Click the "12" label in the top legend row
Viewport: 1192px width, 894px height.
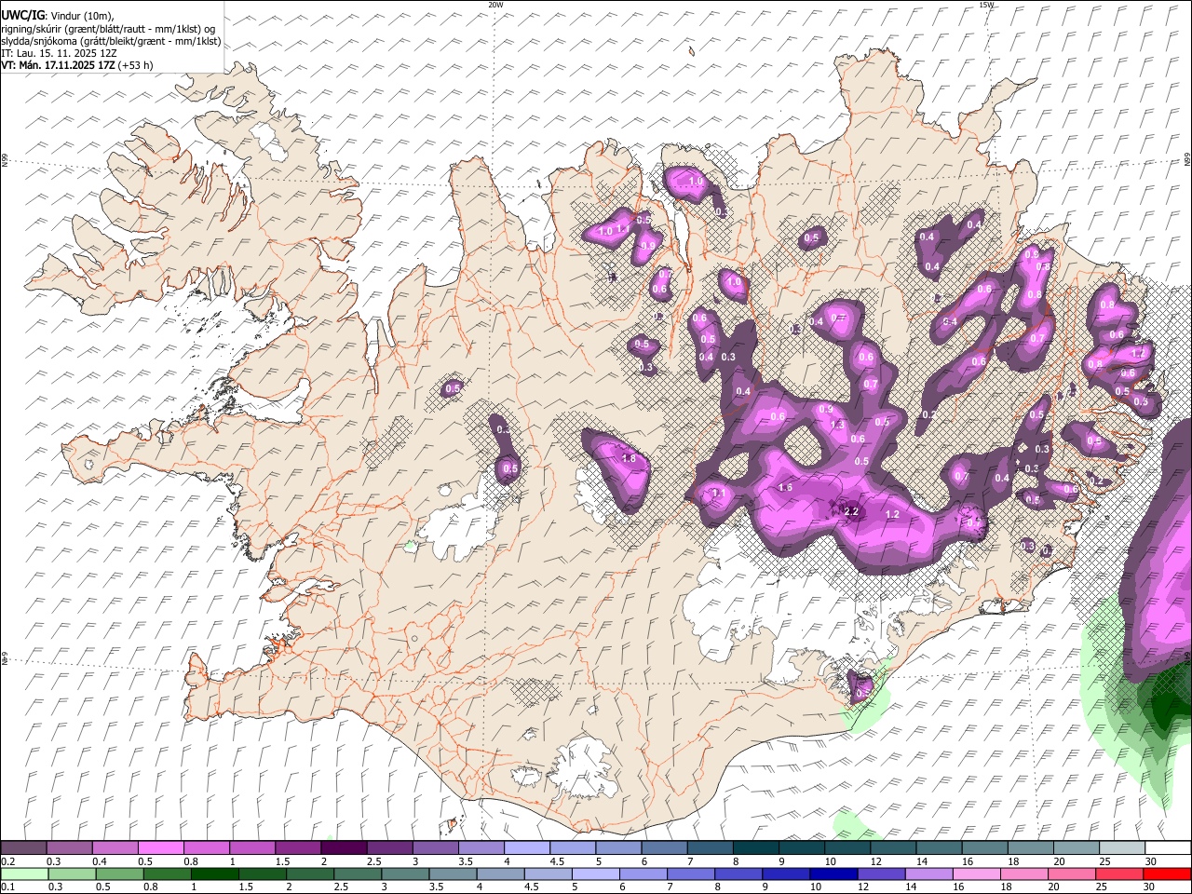(875, 861)
